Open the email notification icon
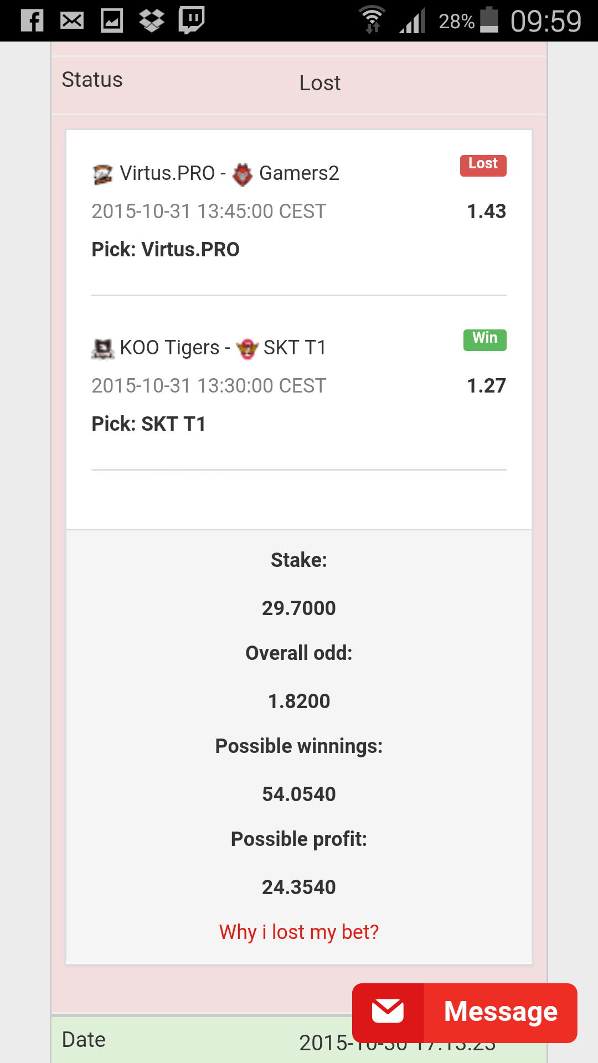This screenshot has height=1063, width=598. tap(72, 21)
